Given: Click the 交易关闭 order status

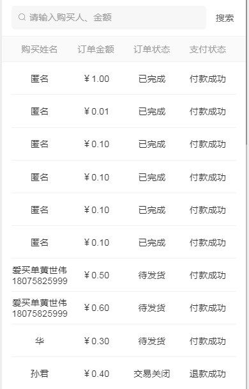Looking at the screenshot, I should (152, 374).
